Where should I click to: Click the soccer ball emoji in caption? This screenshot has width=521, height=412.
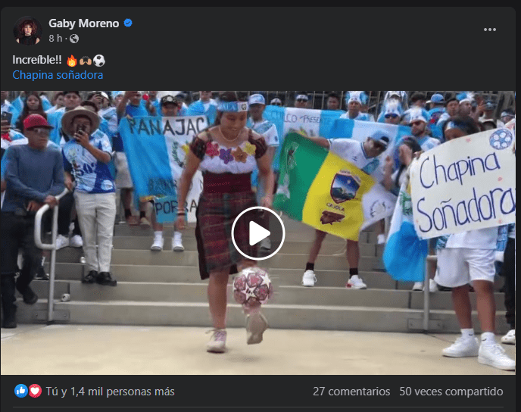[x=99, y=61]
